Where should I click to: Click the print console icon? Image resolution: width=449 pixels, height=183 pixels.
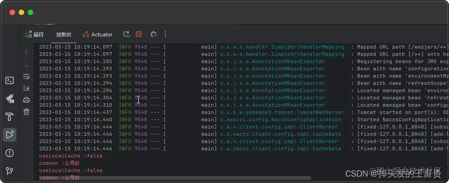(x=26, y=100)
